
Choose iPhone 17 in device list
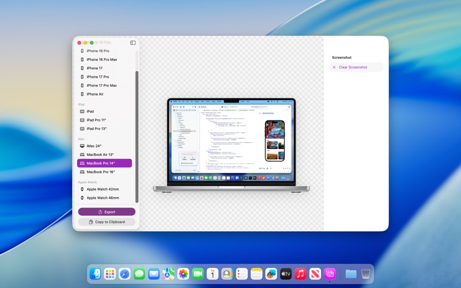click(104, 68)
